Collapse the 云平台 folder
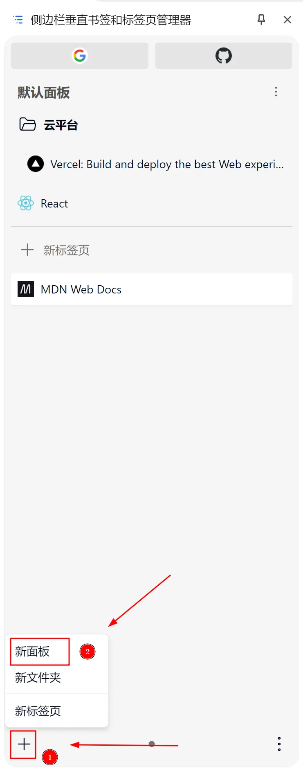Image resolution: width=303 pixels, height=769 pixels. pyautogui.click(x=151, y=124)
